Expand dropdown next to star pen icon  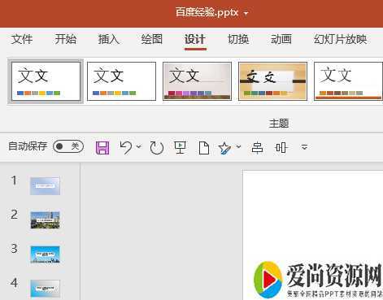pos(238,147)
